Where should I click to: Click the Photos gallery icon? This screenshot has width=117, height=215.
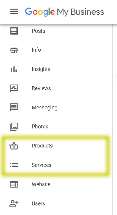coord(14,127)
